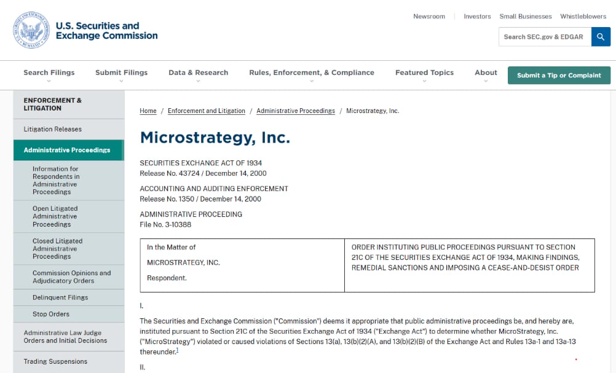
Task: Expand the About menu chevron
Action: (486, 81)
